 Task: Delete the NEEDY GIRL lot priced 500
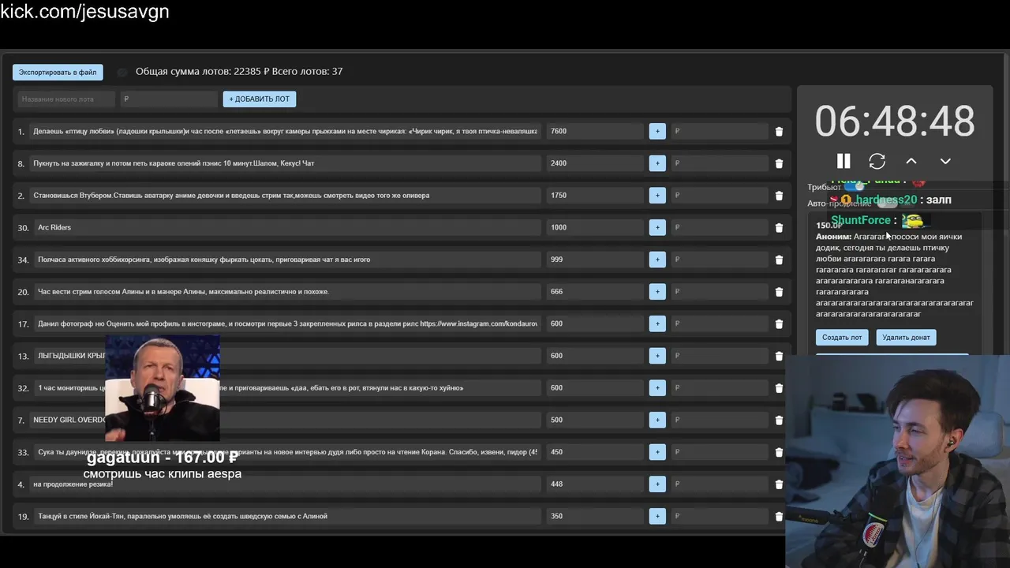click(779, 420)
